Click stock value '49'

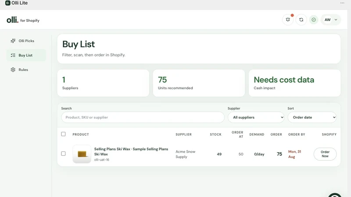[x=219, y=154]
